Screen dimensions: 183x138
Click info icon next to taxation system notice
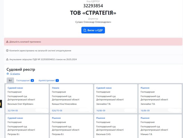point(7,50)
